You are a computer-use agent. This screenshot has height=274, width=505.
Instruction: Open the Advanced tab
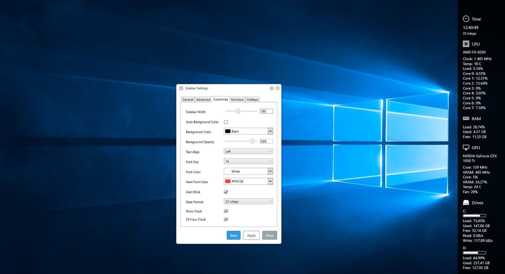[203, 99]
